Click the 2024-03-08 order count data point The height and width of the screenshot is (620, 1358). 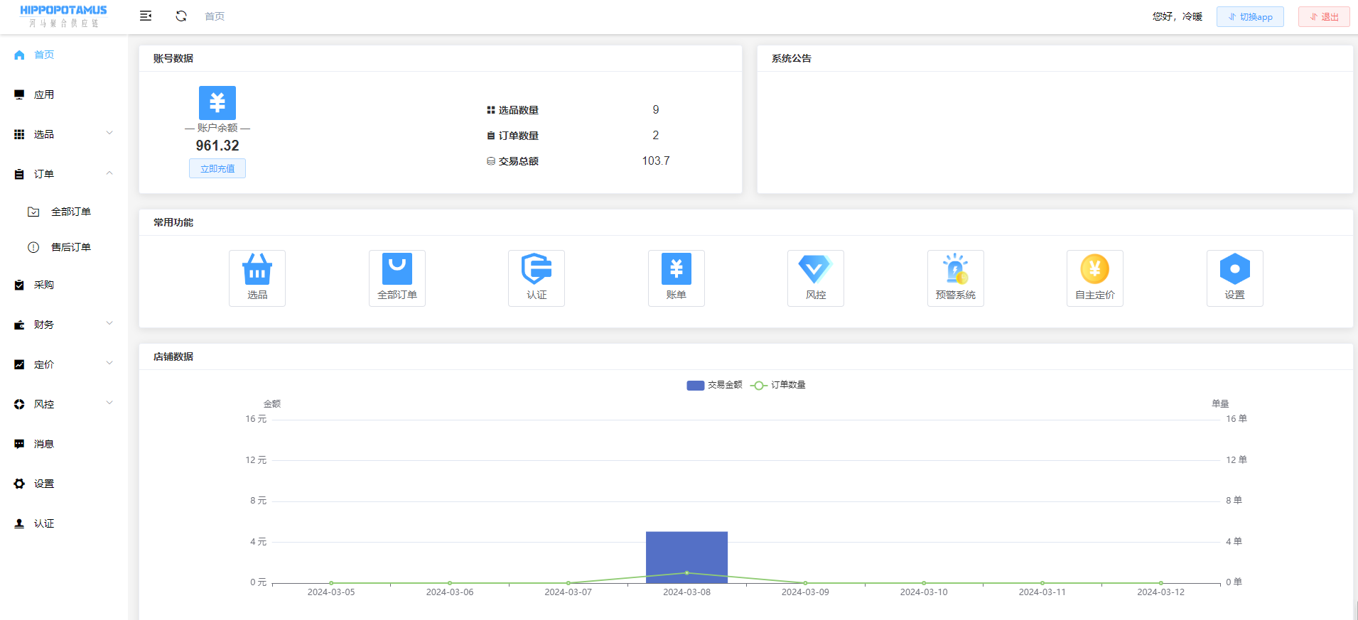click(x=686, y=572)
